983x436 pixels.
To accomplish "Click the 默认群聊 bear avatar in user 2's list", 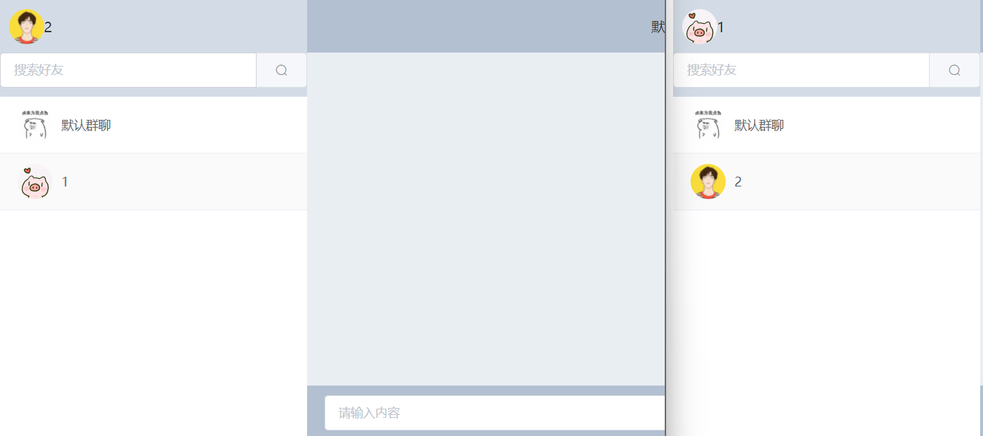I will point(35,125).
